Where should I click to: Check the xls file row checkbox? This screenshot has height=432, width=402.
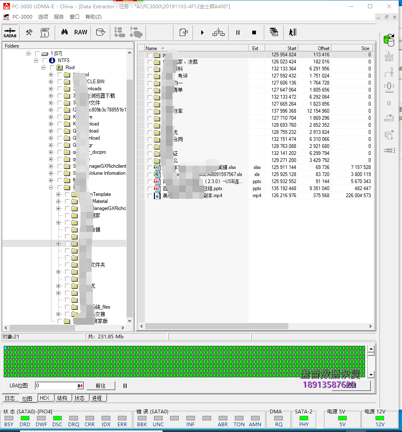[x=149, y=174]
